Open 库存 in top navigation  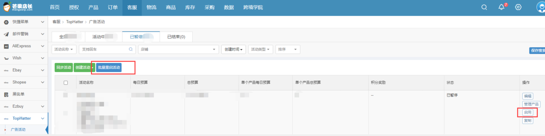coord(190,7)
